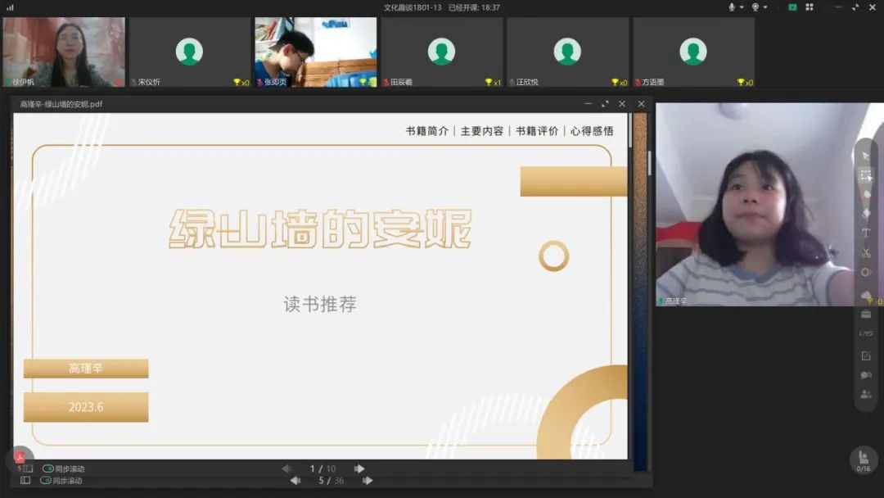Click trophy count on 汪欣悦 tile
The height and width of the screenshot is (498, 884).
pos(619,83)
